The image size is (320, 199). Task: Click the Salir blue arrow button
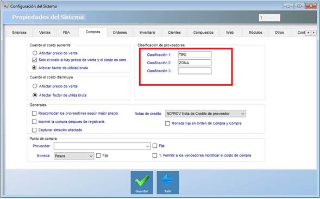[168, 183]
